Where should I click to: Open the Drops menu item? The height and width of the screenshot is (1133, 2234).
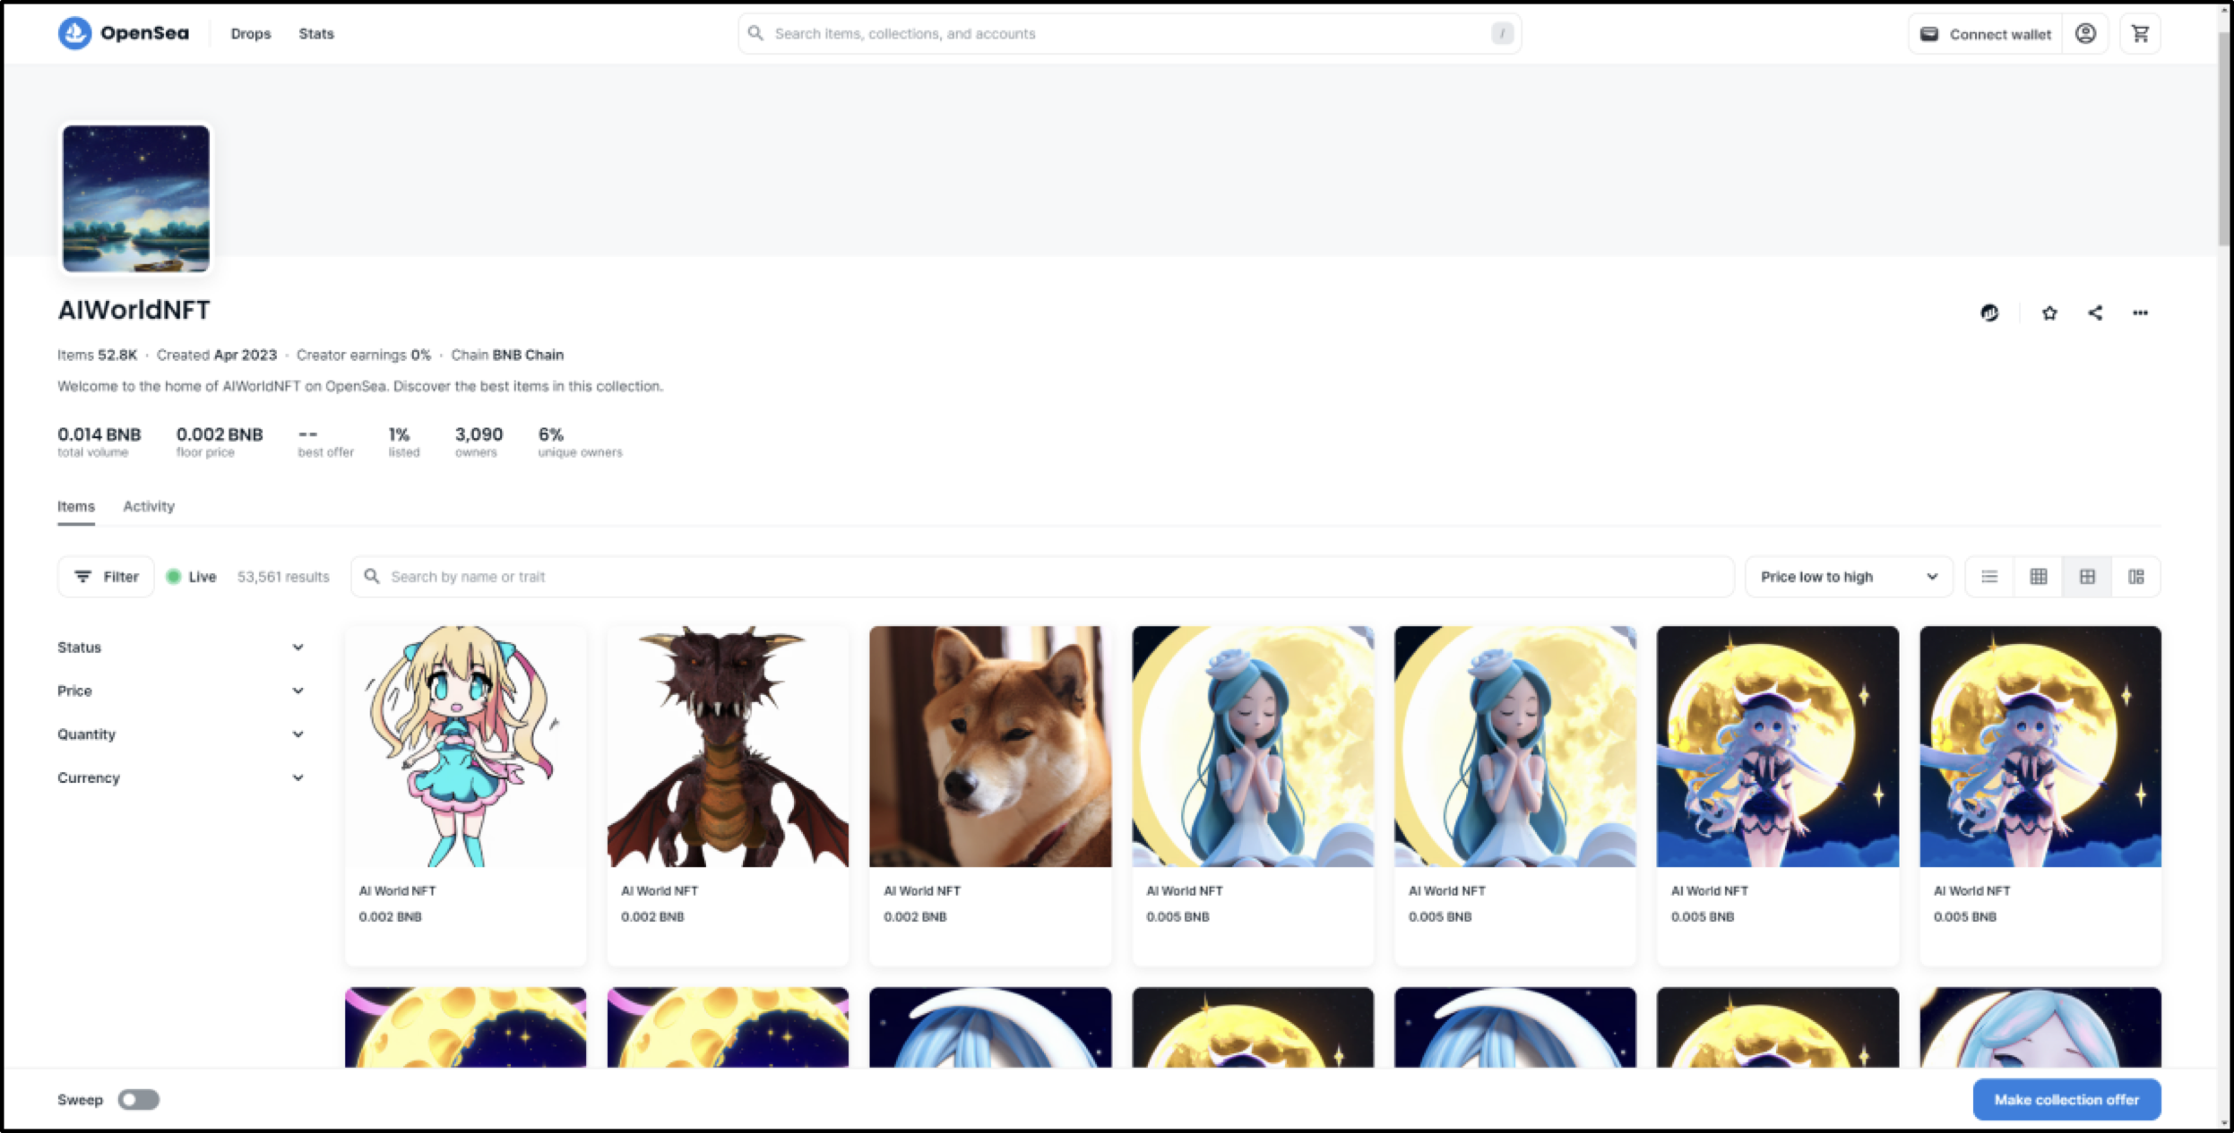pos(250,34)
